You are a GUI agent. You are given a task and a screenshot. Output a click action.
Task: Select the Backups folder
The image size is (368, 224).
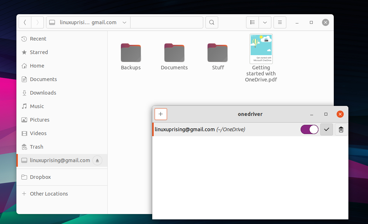pos(131,57)
